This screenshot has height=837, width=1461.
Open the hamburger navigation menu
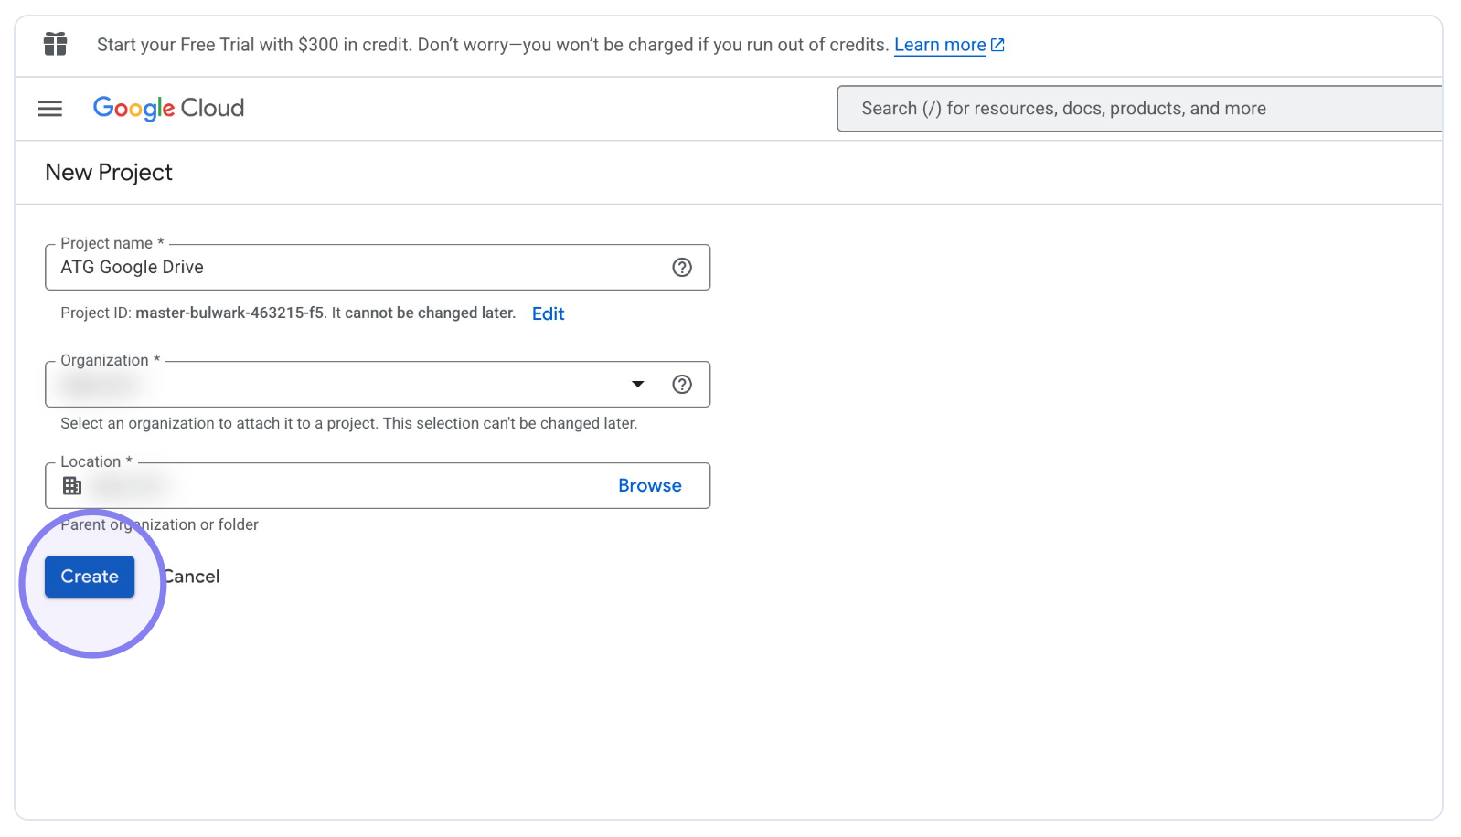pyautogui.click(x=50, y=109)
